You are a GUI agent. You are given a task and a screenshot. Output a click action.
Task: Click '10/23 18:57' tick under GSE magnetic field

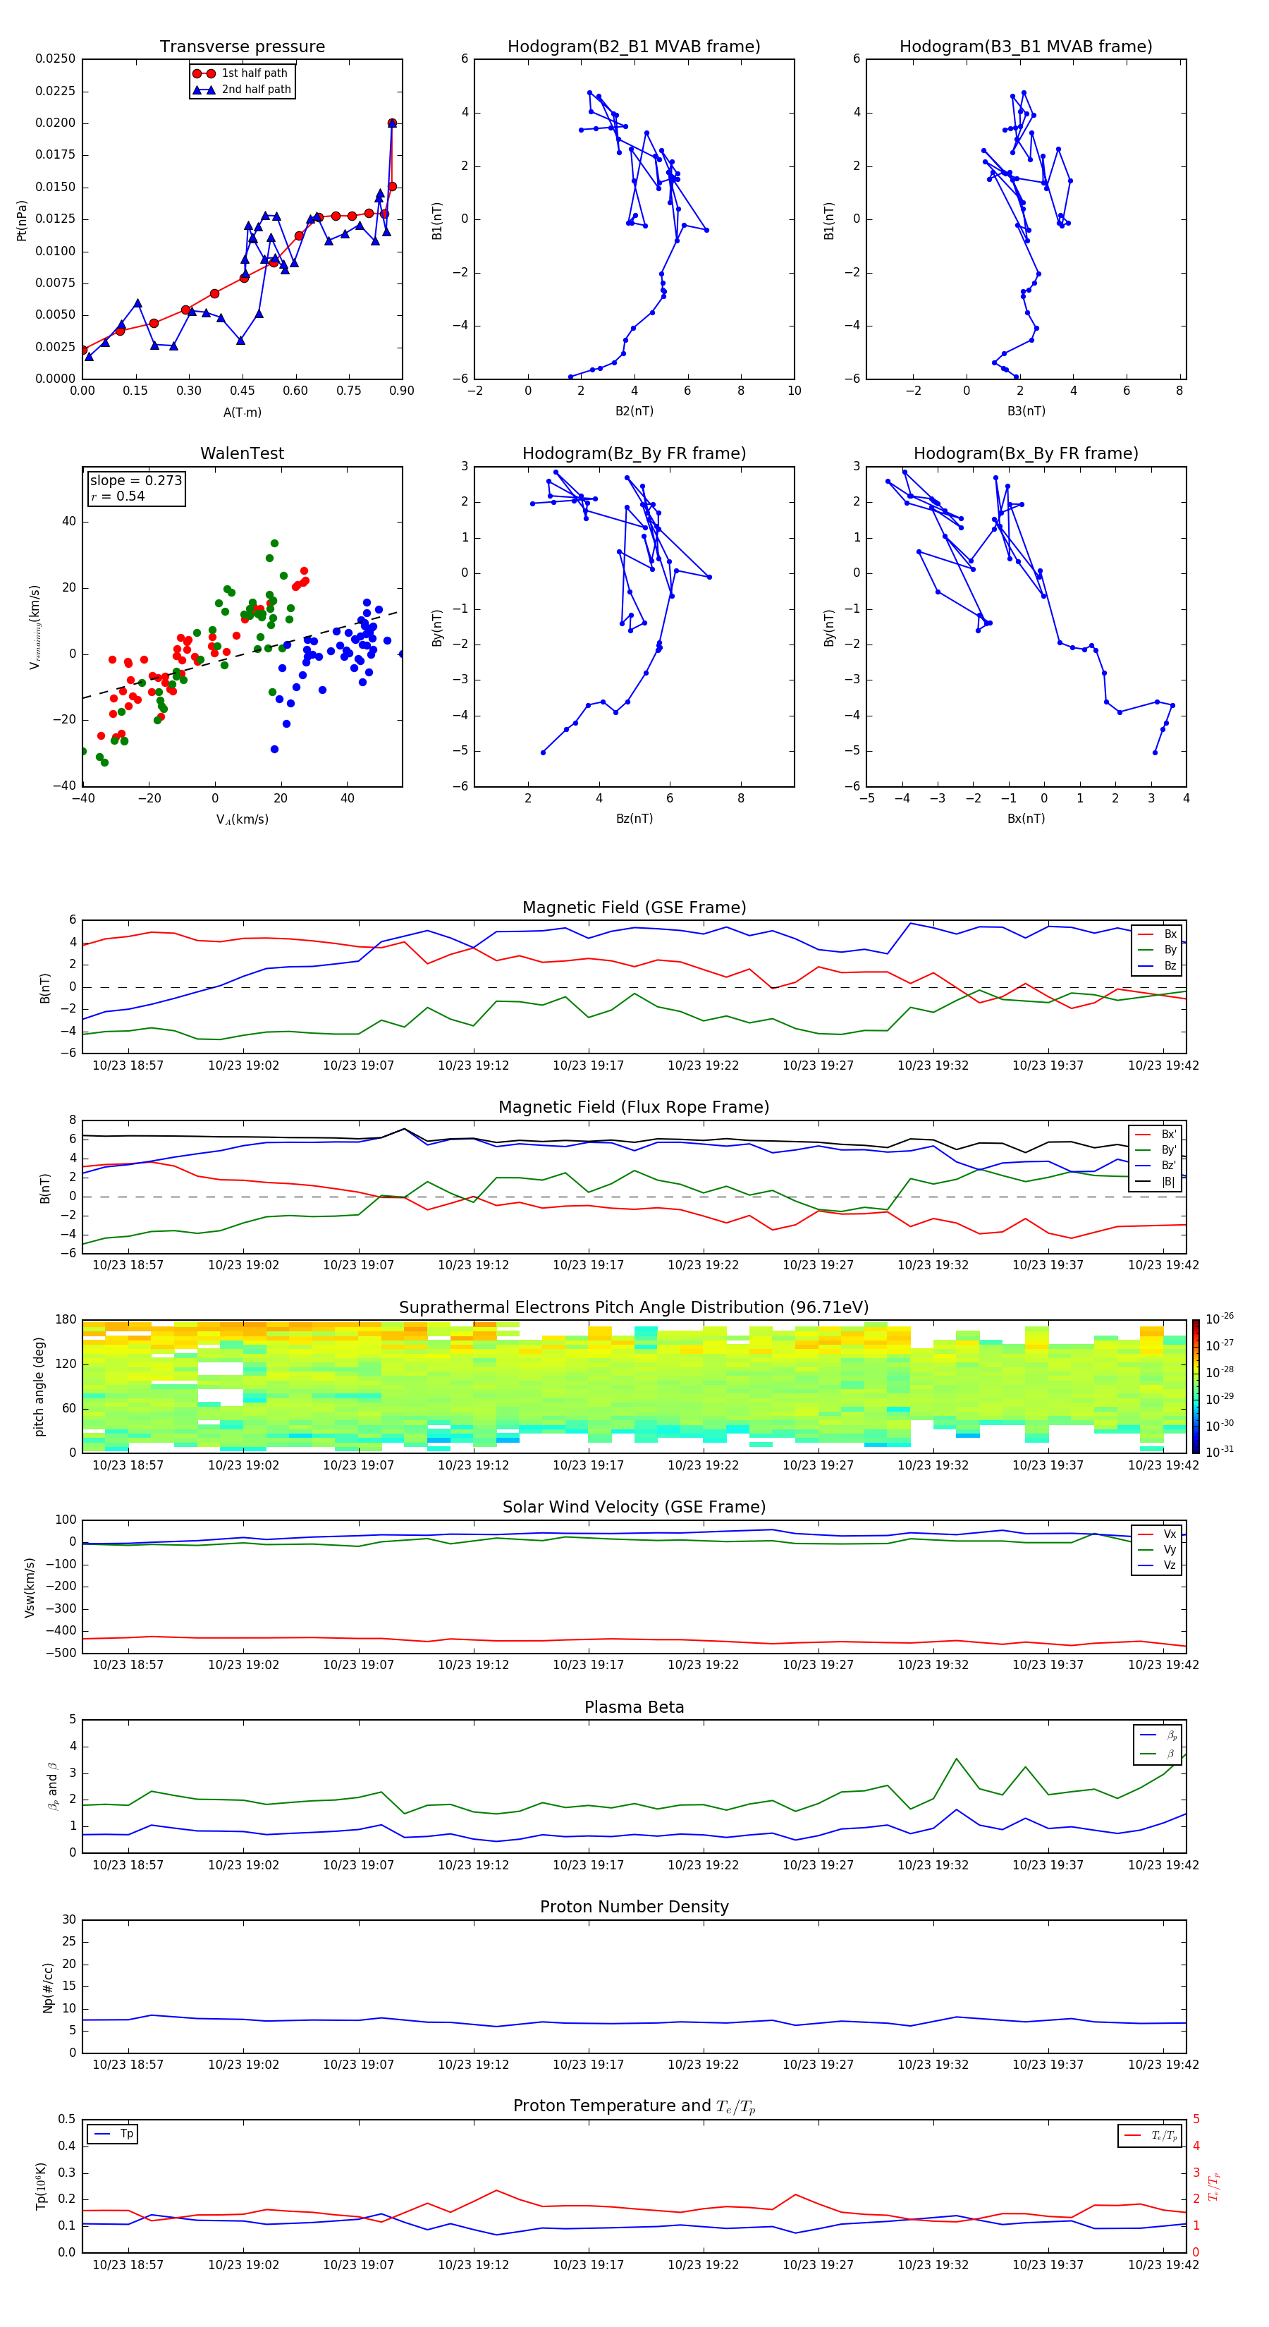tap(128, 1066)
